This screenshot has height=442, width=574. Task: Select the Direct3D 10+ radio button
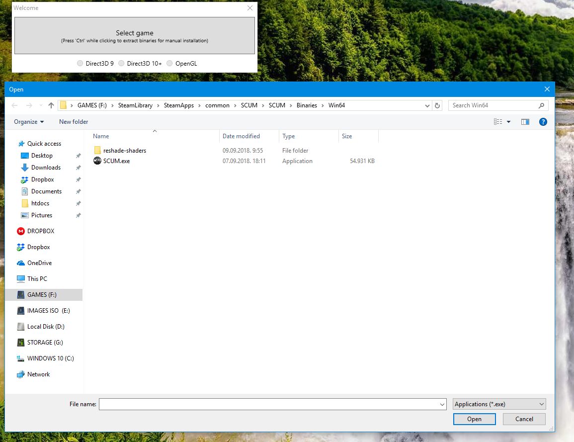[x=121, y=63]
